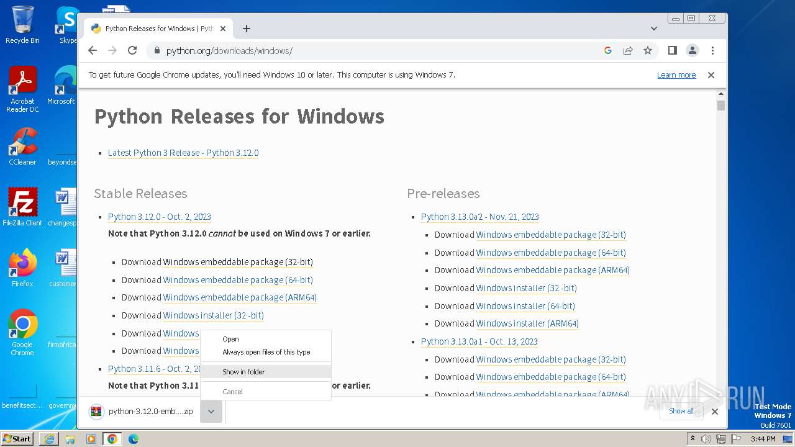Viewport: 795px width, 447px height.
Task: Choose Always open files of this type
Action: click(266, 352)
